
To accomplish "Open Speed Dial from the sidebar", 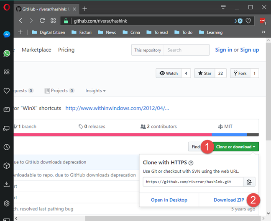I will pos(7,72).
